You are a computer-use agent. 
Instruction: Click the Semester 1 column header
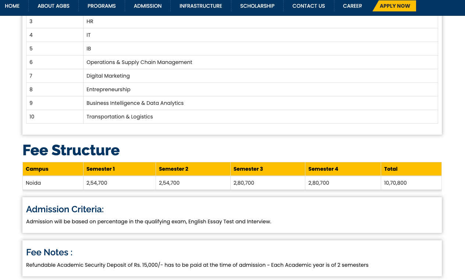(100, 169)
